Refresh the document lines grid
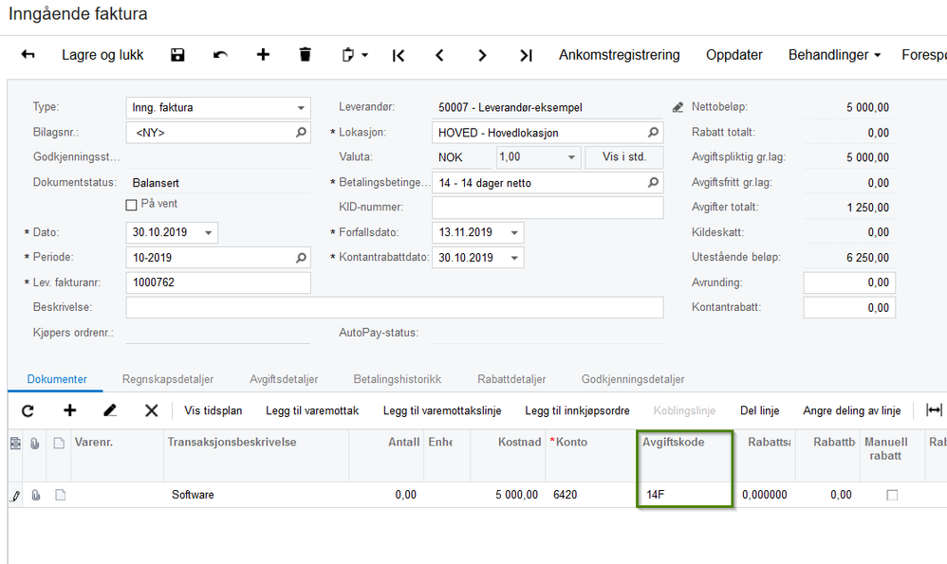 click(28, 410)
